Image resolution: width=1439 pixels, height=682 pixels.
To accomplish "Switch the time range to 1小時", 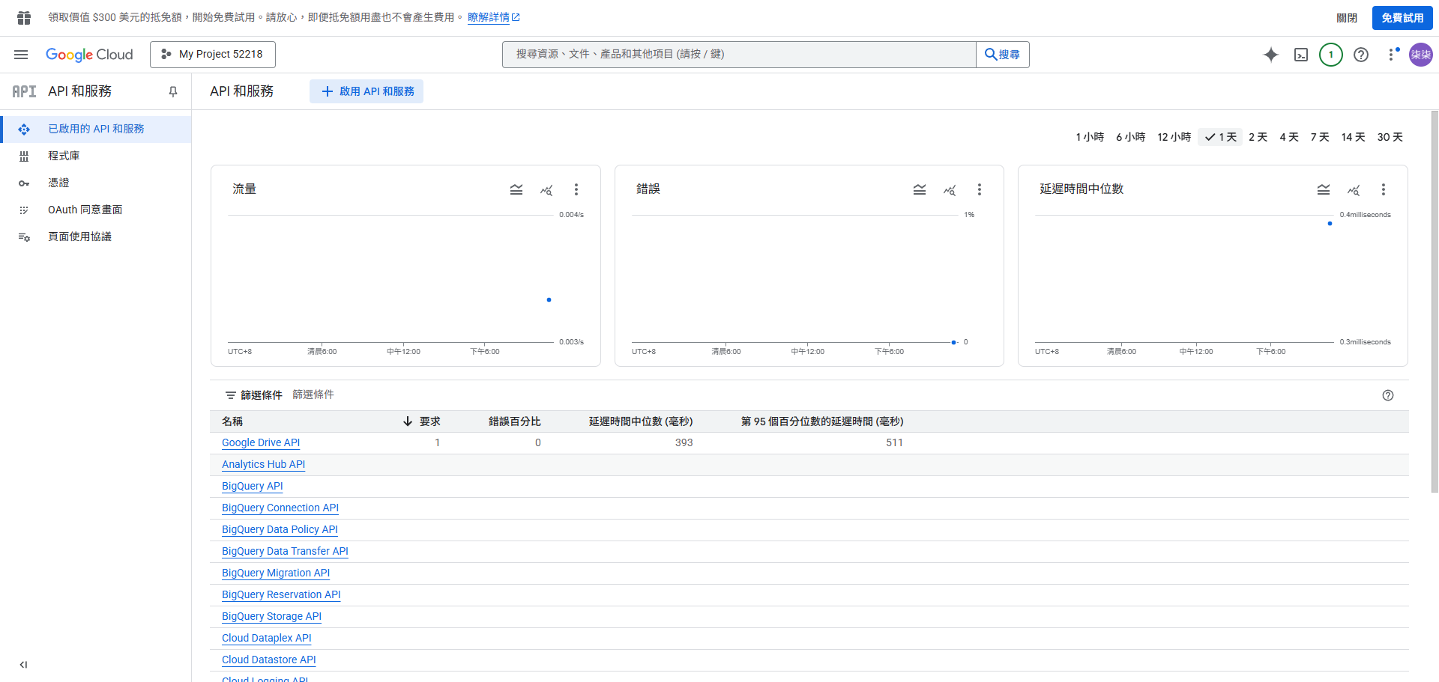I will (1090, 137).
